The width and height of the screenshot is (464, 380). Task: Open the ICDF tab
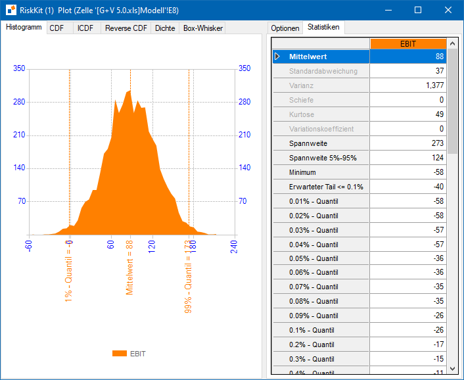coord(87,28)
